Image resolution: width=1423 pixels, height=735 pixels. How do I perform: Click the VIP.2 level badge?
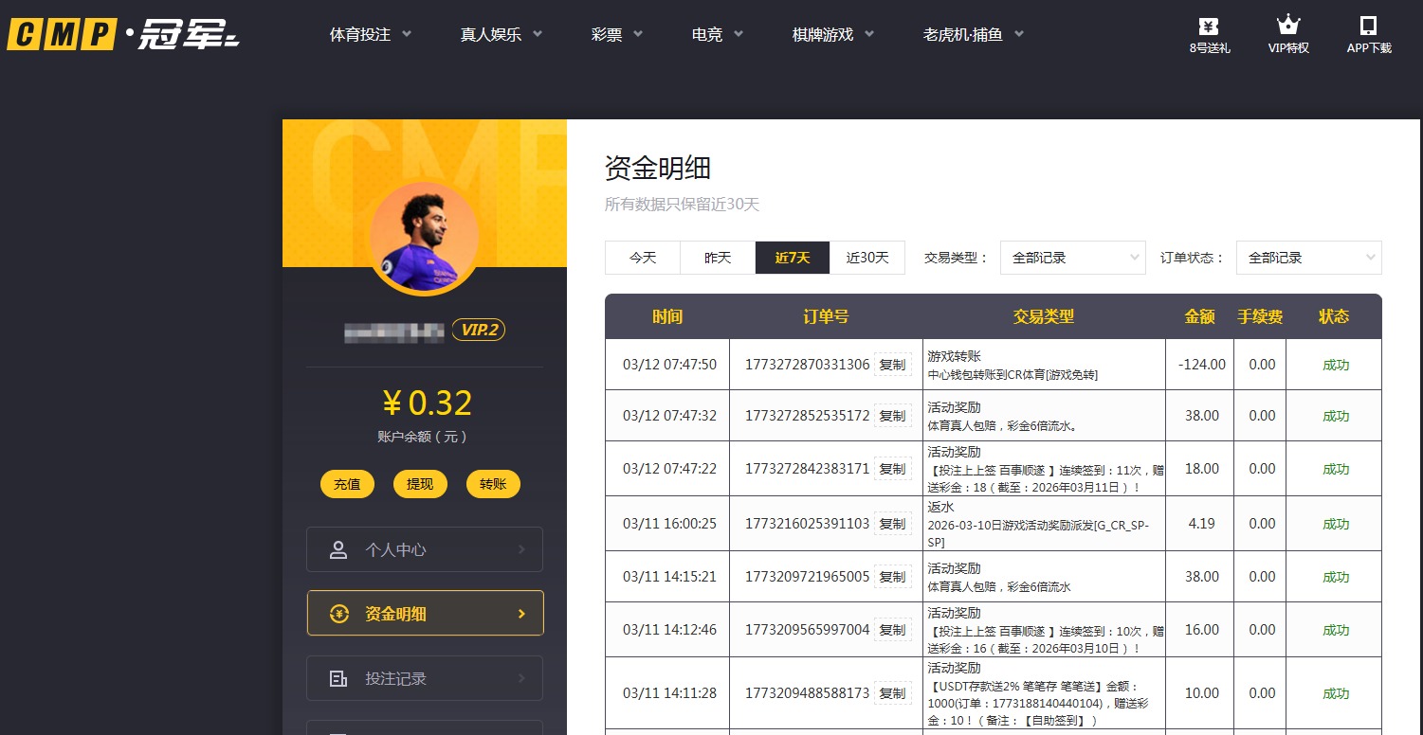tap(478, 330)
